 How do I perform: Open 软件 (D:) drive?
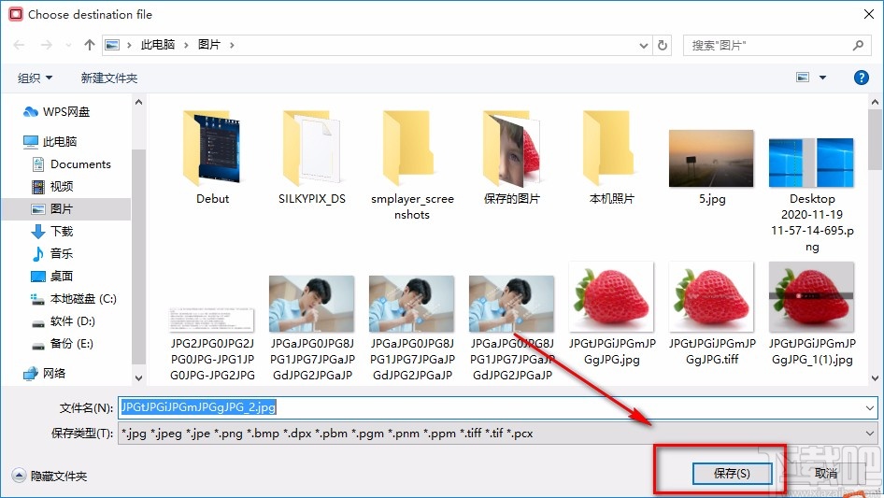[x=64, y=321]
